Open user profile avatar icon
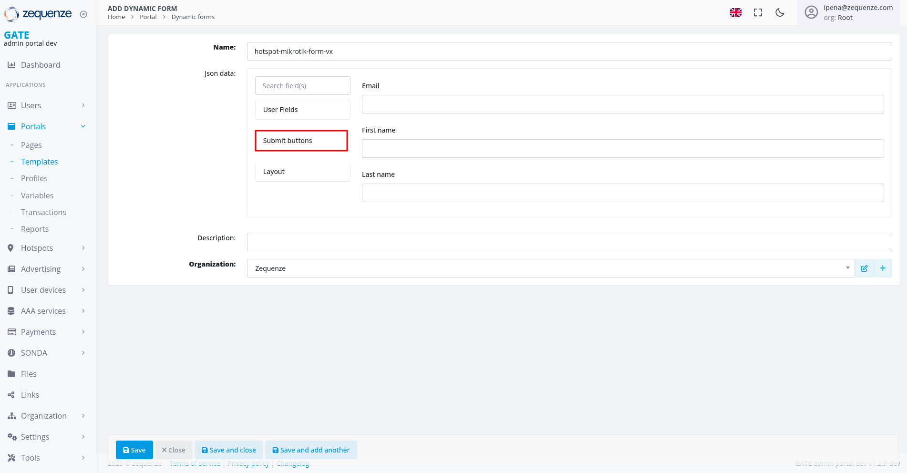 811,12
